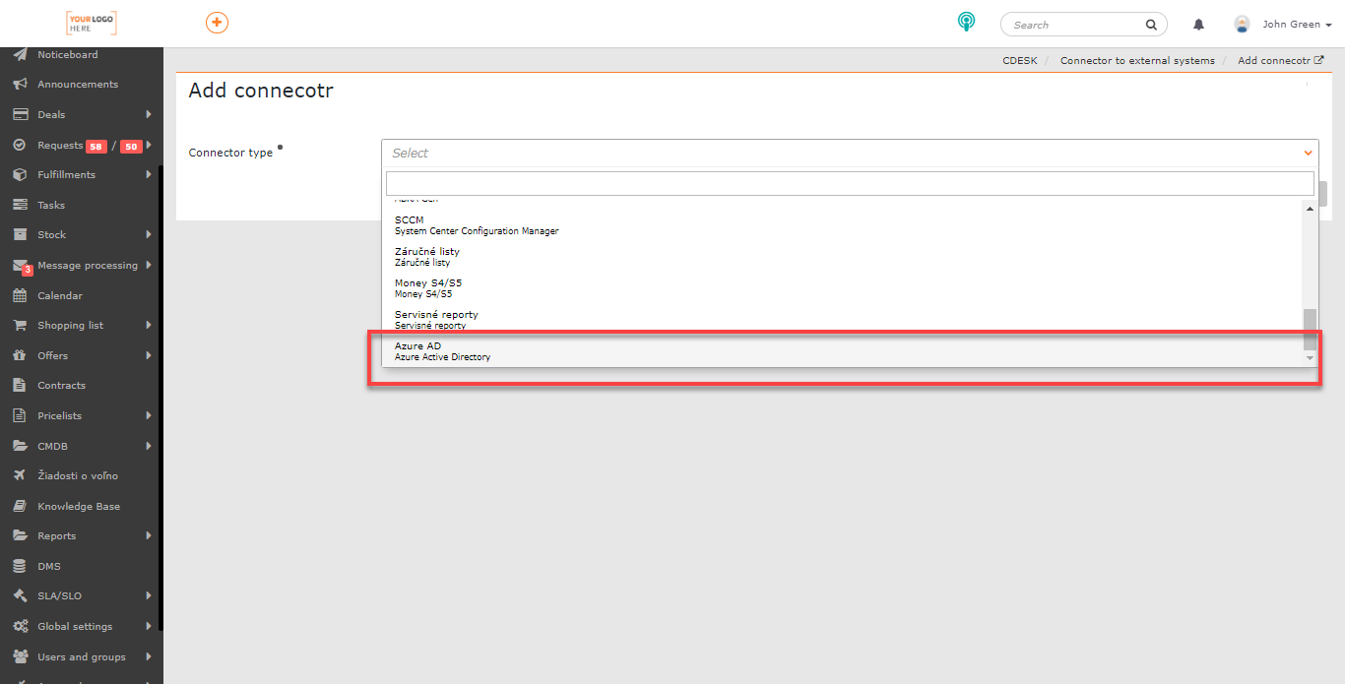Click the CMDB folder icon
Screen dimensions: 1345x684
(20, 446)
